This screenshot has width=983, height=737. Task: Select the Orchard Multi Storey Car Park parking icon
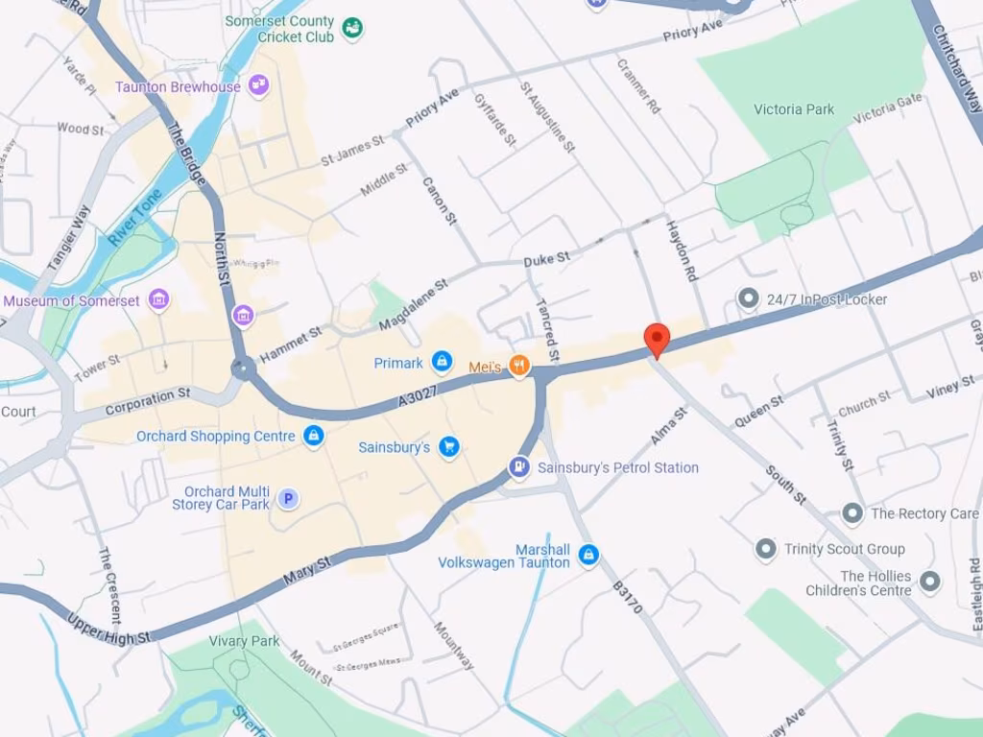coord(288,499)
